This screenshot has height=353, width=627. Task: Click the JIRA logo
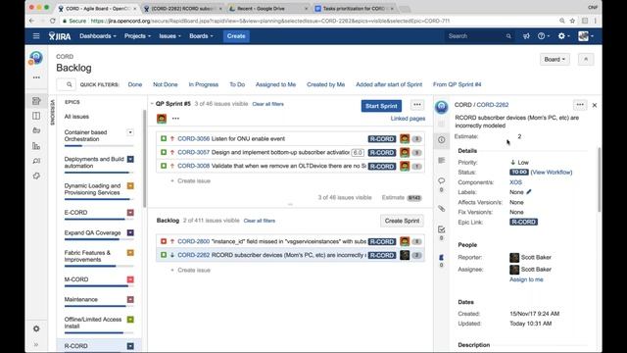(60, 36)
